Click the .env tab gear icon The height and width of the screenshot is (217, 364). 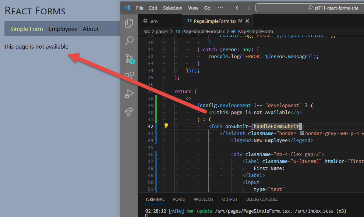145,21
